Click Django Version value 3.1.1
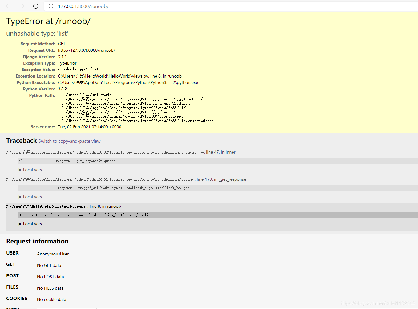This screenshot has width=418, height=309. pyautogui.click(x=62, y=57)
